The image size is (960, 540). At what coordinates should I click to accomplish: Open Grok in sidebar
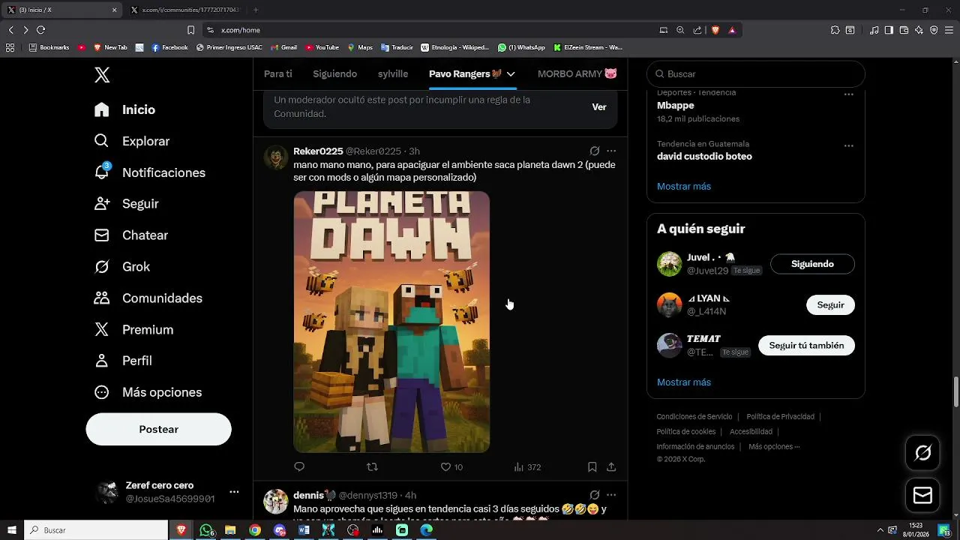click(x=121, y=267)
